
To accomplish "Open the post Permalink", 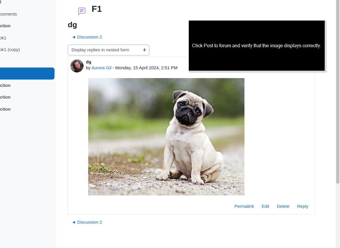I will [244, 206].
